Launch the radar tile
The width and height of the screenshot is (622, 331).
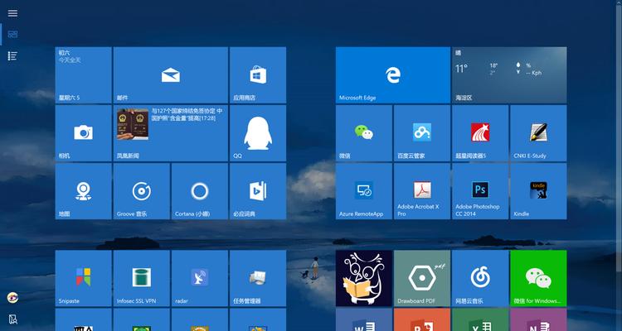(x=200, y=278)
